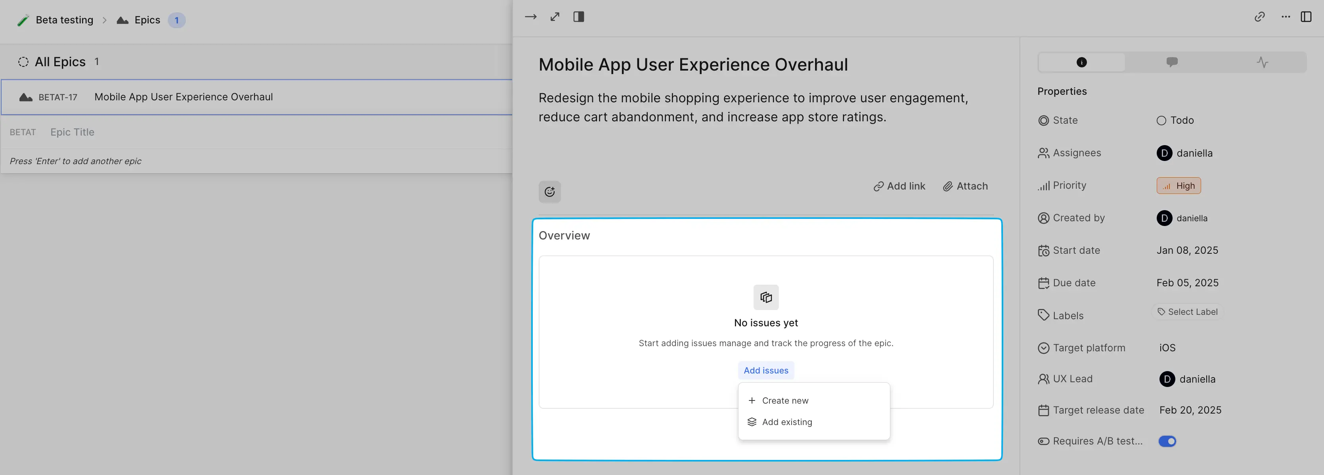1324x475 pixels.
Task: Click the Add link button
Action: pos(899,185)
